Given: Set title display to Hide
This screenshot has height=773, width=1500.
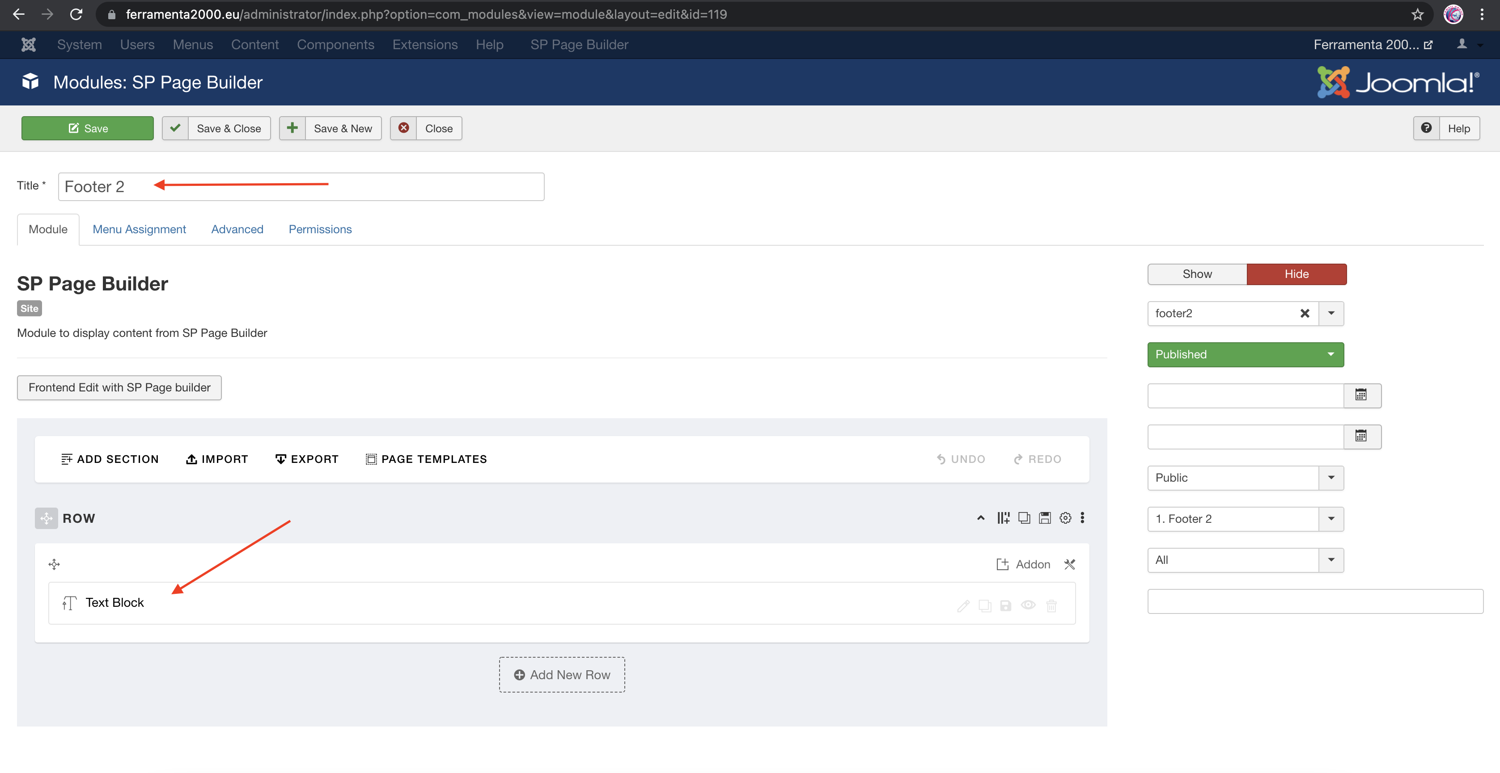Looking at the screenshot, I should pyautogui.click(x=1296, y=274).
